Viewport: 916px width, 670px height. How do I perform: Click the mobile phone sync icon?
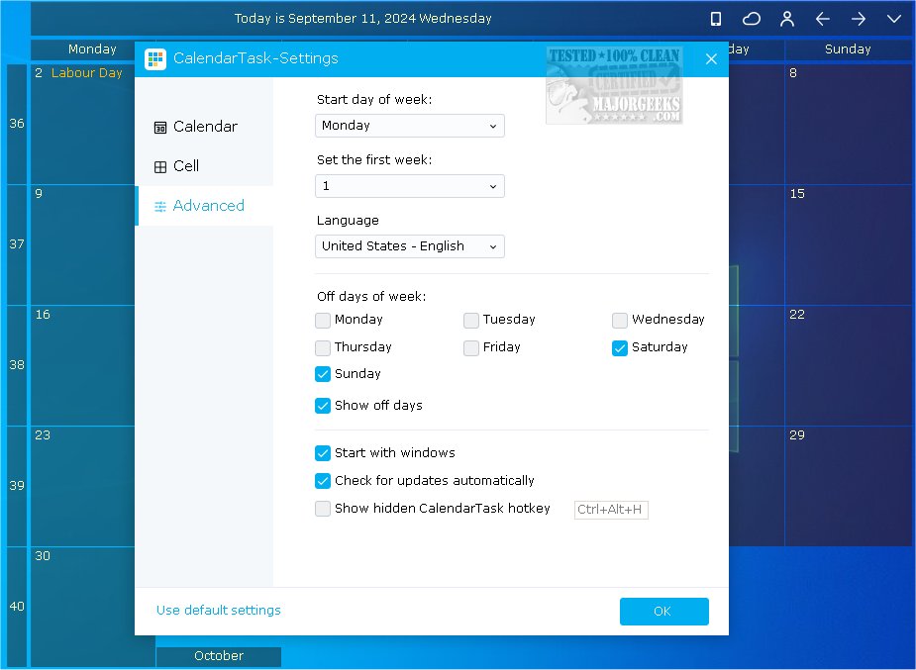pos(716,19)
